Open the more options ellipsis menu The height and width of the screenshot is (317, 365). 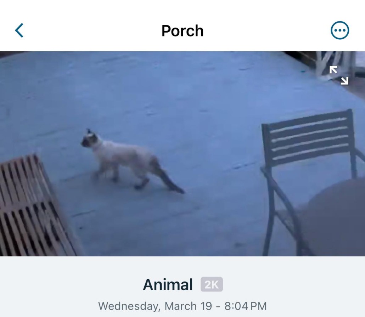tap(339, 30)
